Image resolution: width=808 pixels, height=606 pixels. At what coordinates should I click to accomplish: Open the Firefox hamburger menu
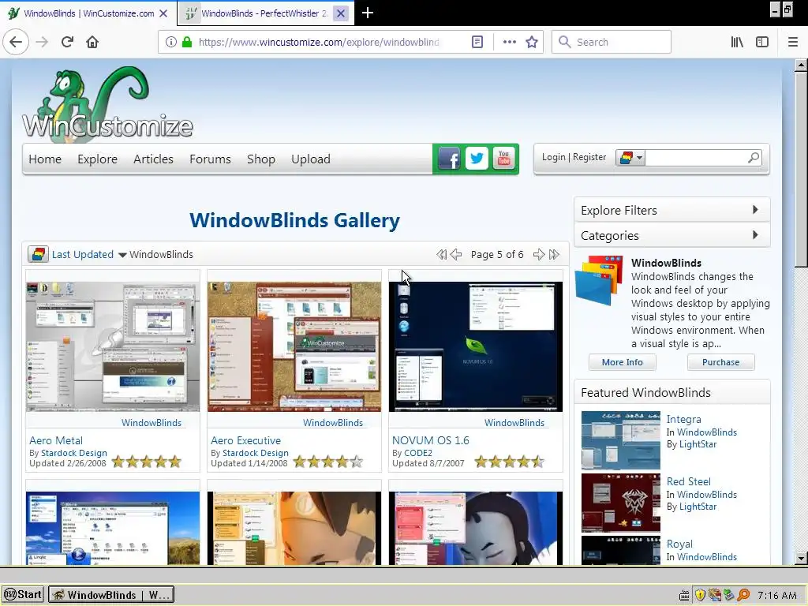click(x=792, y=42)
